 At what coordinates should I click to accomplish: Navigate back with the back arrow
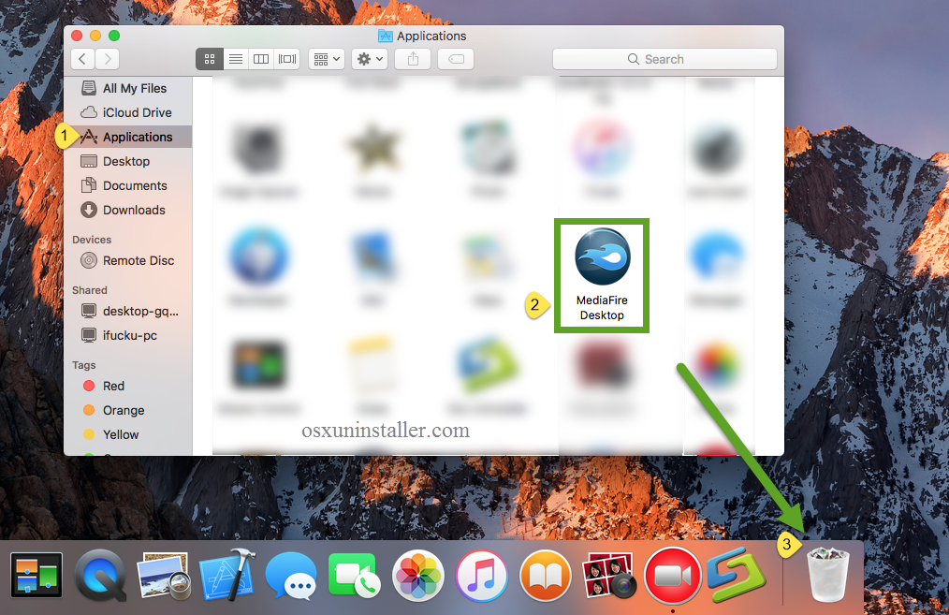pyautogui.click(x=81, y=58)
